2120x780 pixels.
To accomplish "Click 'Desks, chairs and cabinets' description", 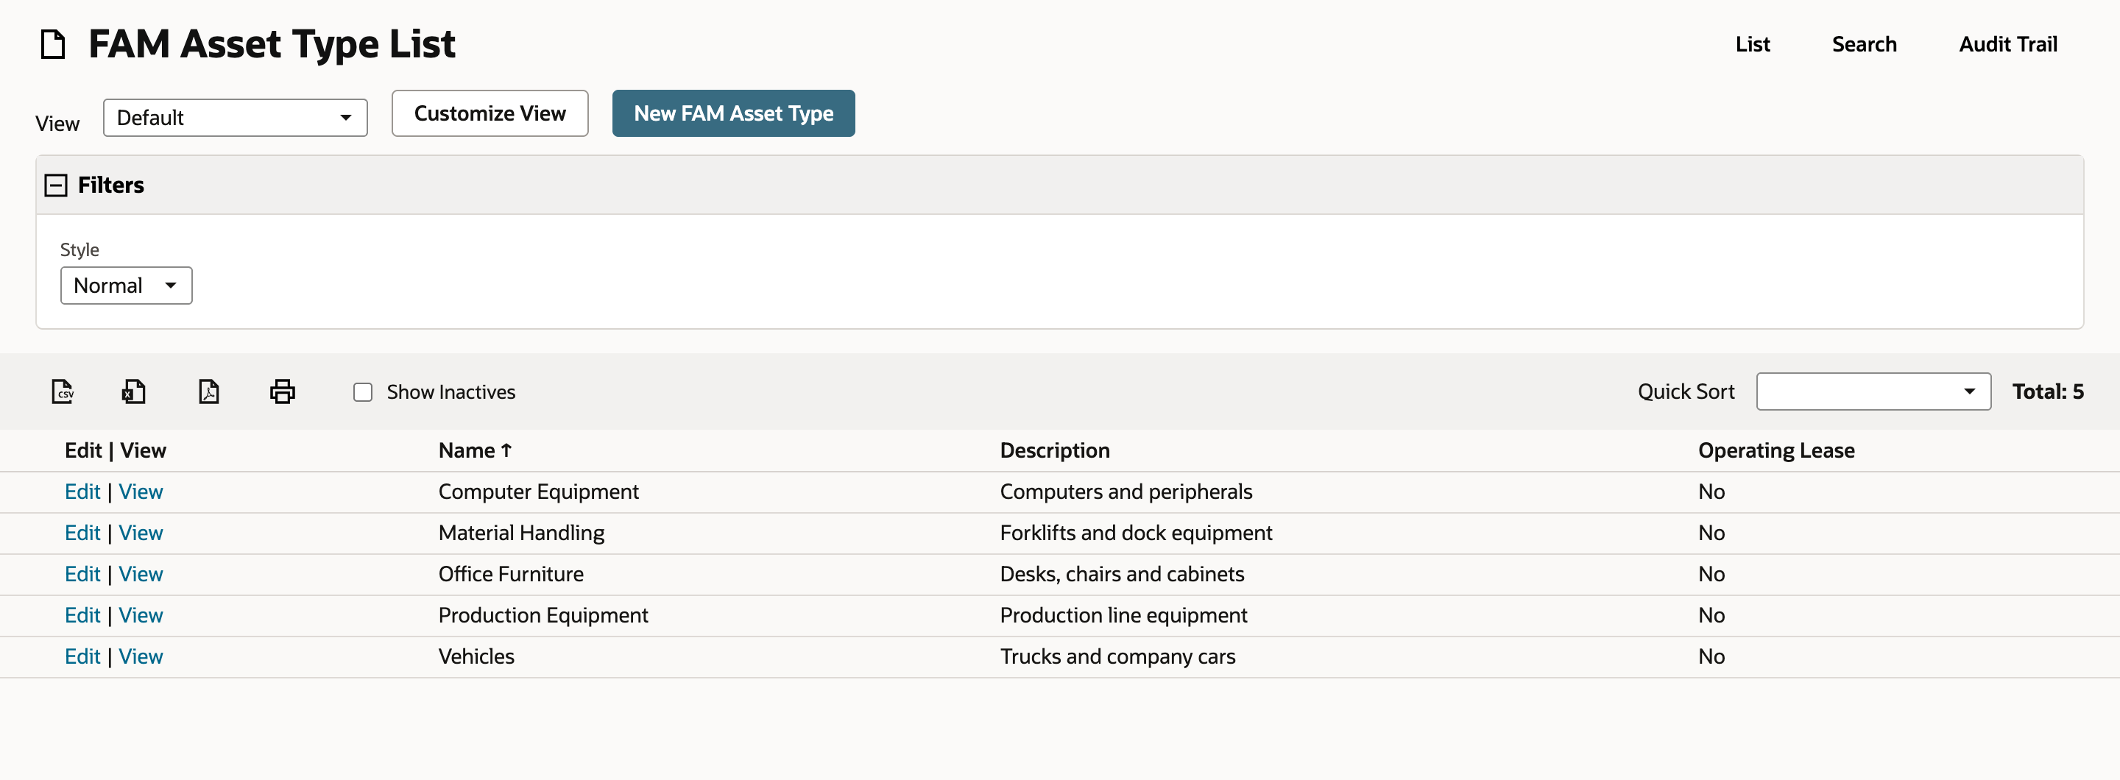I will 1122,574.
